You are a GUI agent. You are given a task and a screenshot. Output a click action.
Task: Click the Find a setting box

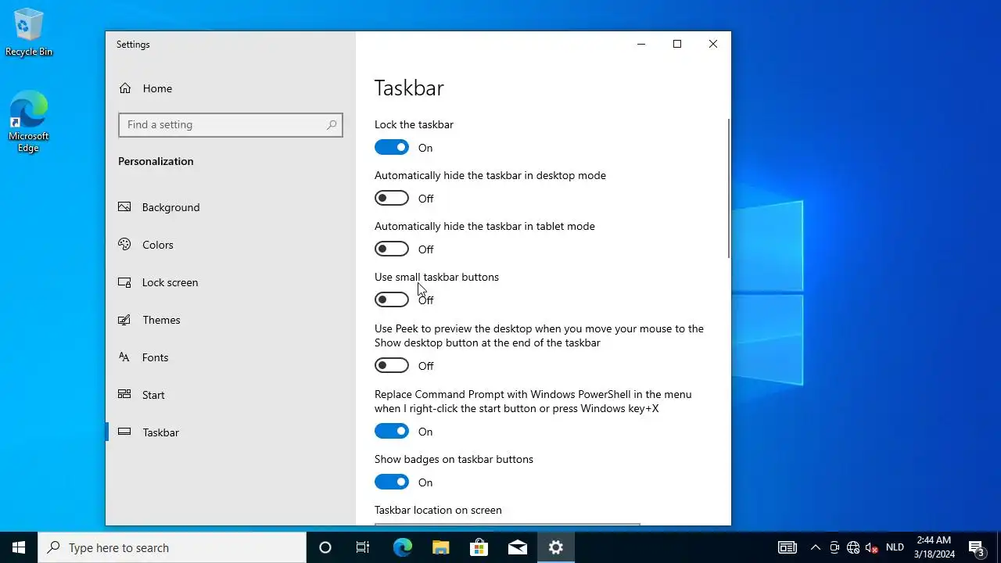(x=231, y=124)
